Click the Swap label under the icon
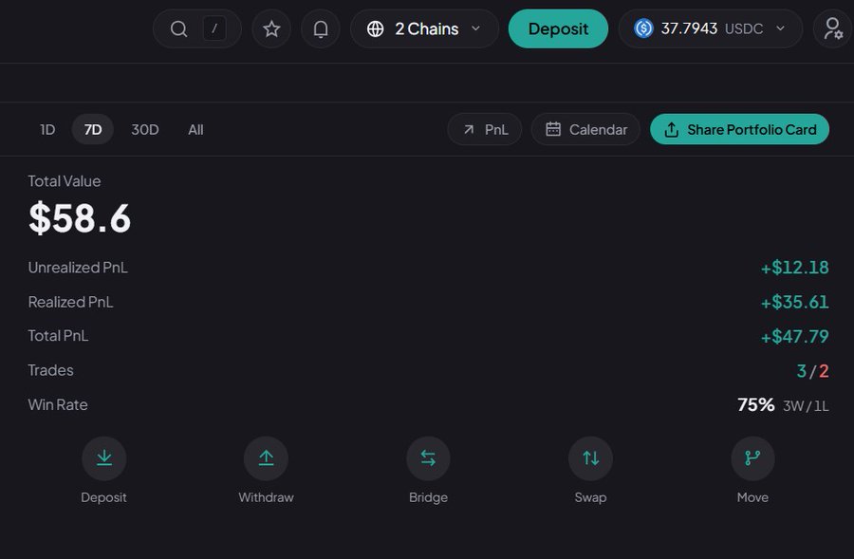The width and height of the screenshot is (854, 559). [590, 497]
